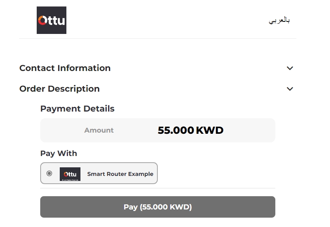Click the small Ottu logo in payment option
This screenshot has height=227, width=330.
pos(70,174)
